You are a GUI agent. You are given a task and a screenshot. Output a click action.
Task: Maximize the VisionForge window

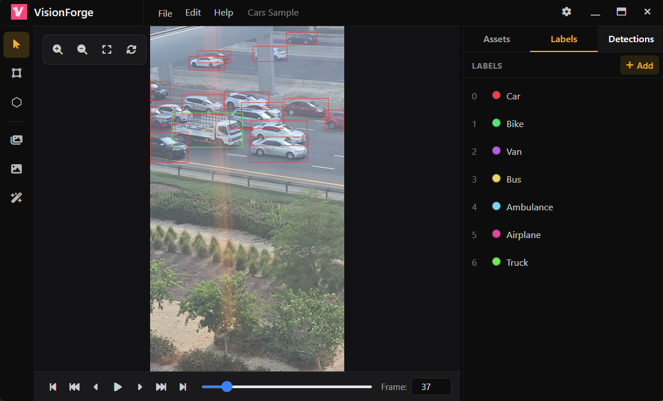click(x=621, y=12)
